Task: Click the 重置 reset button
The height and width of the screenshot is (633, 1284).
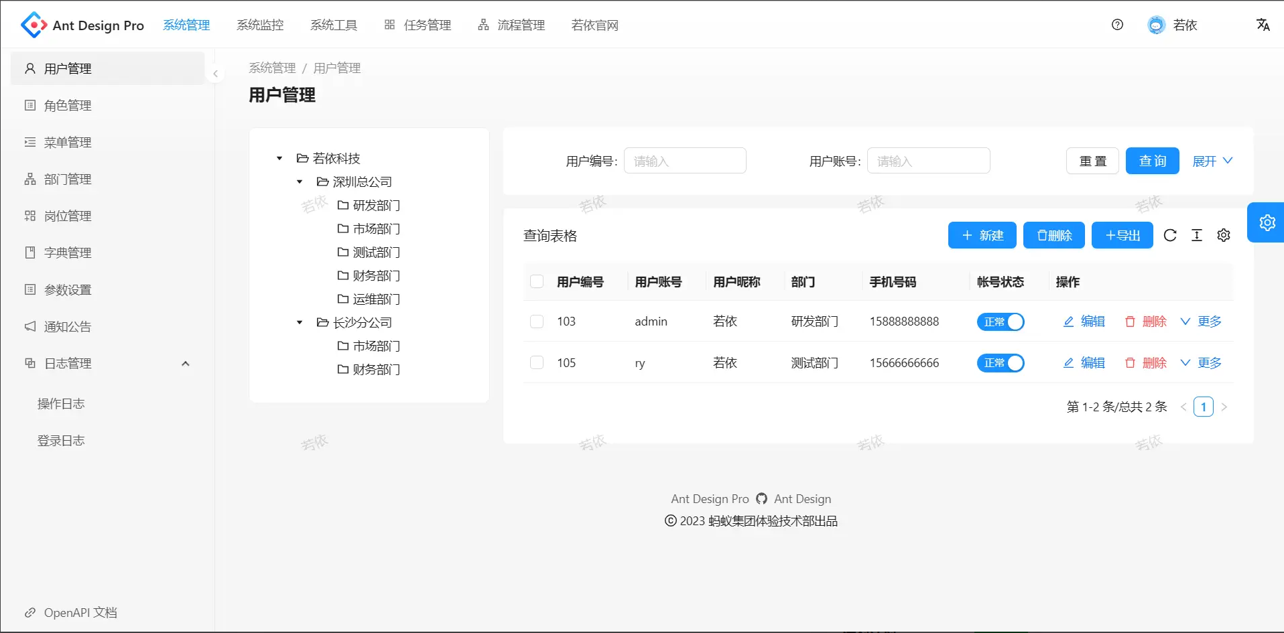Action: coord(1092,161)
